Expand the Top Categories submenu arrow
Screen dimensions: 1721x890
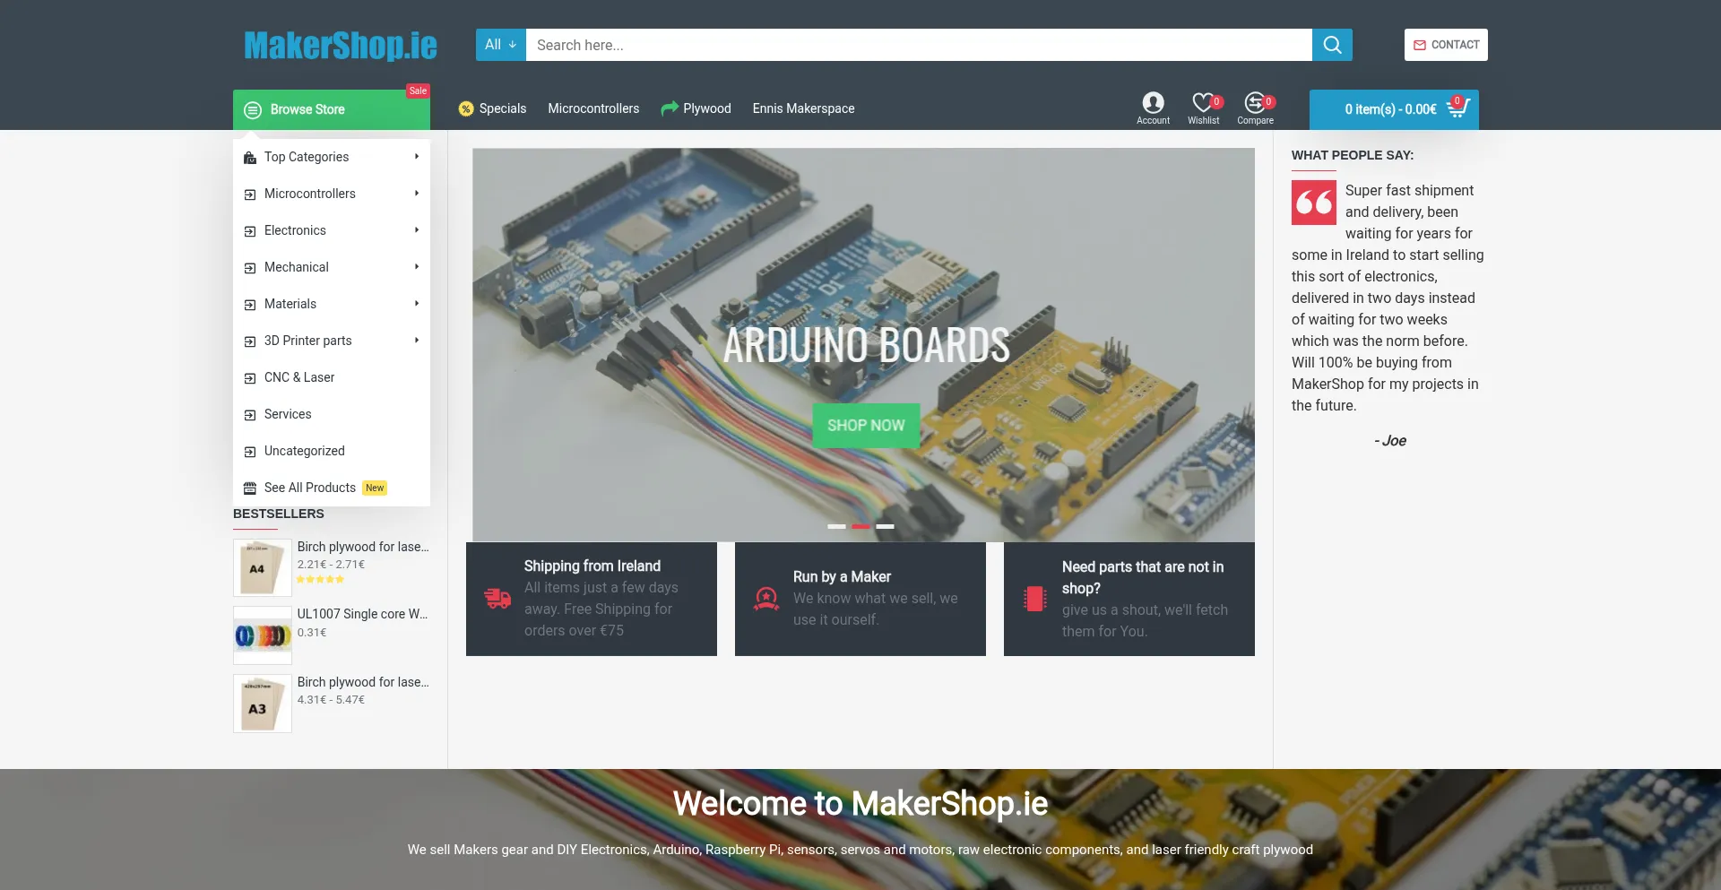[417, 157]
